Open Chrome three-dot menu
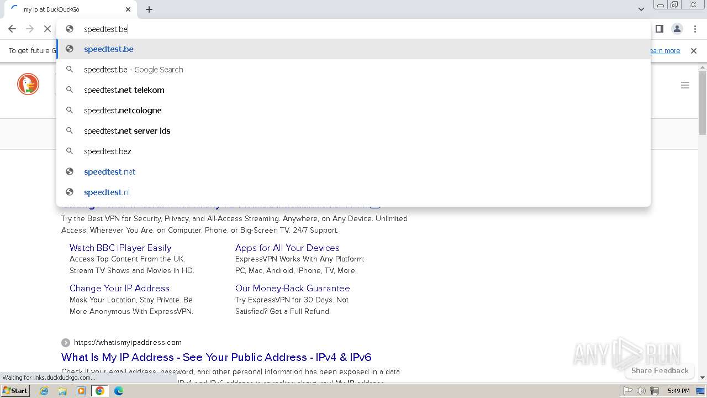 tap(695, 29)
